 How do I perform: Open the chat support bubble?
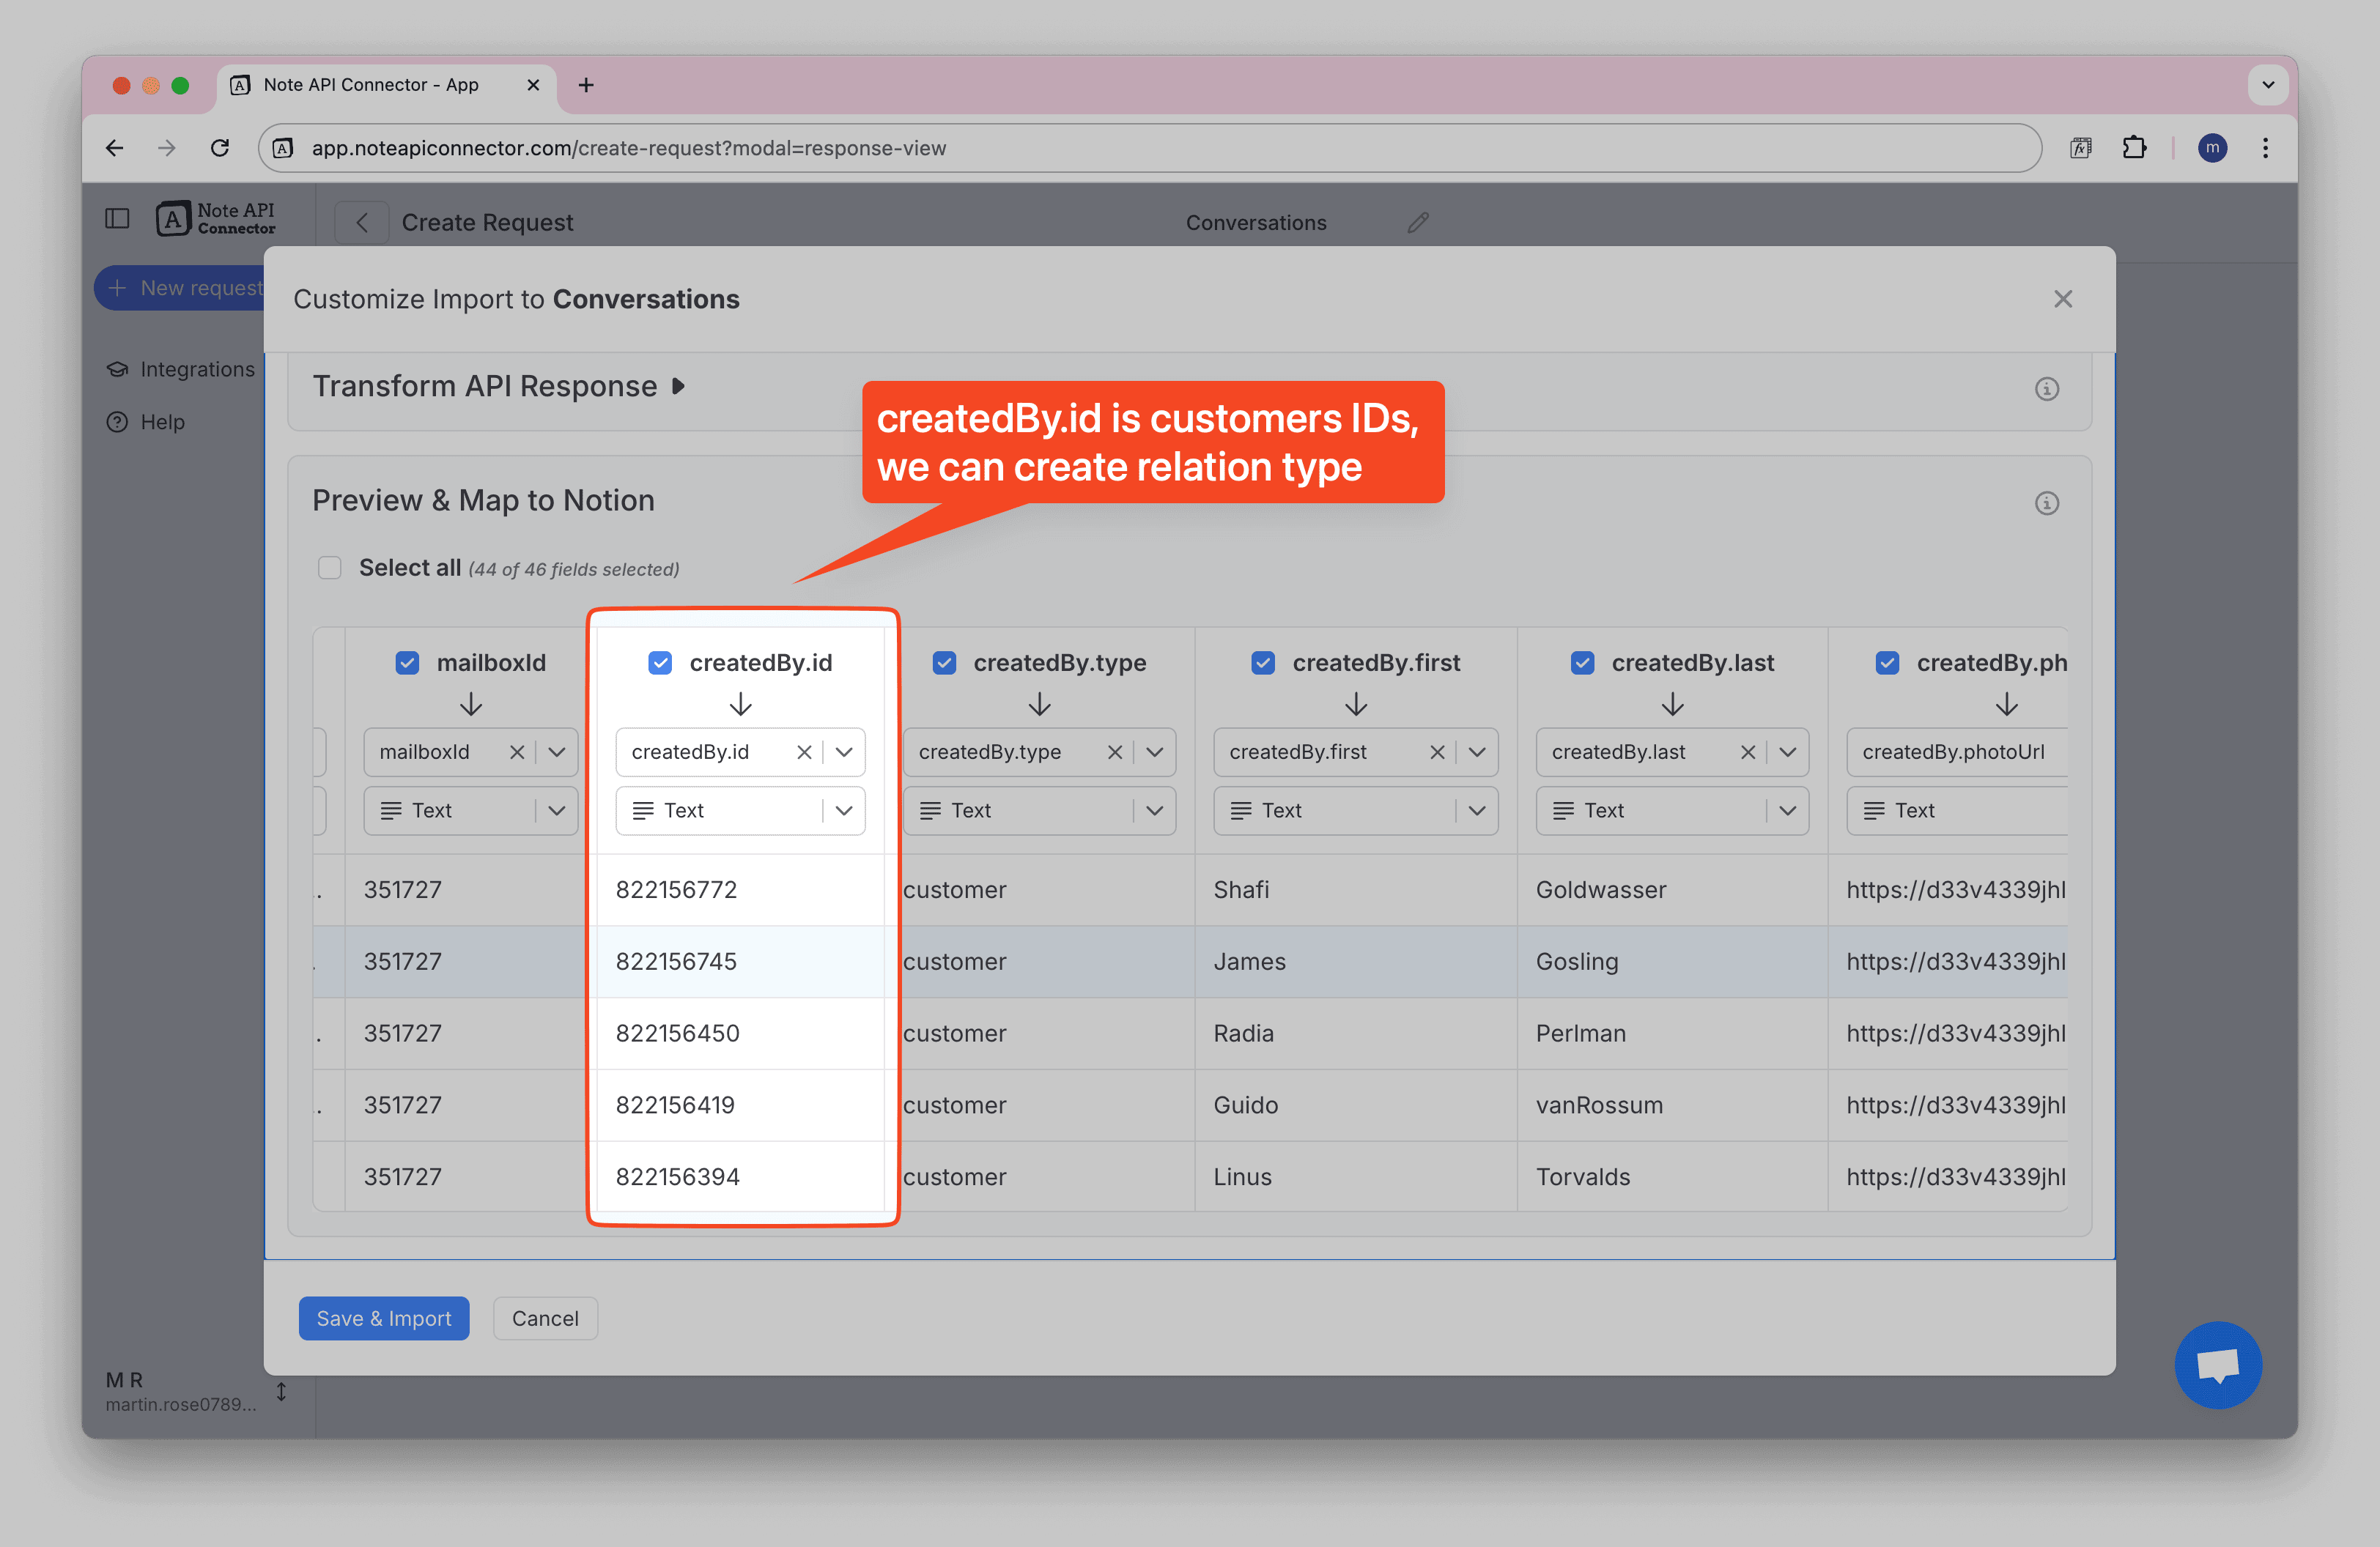[2217, 1365]
